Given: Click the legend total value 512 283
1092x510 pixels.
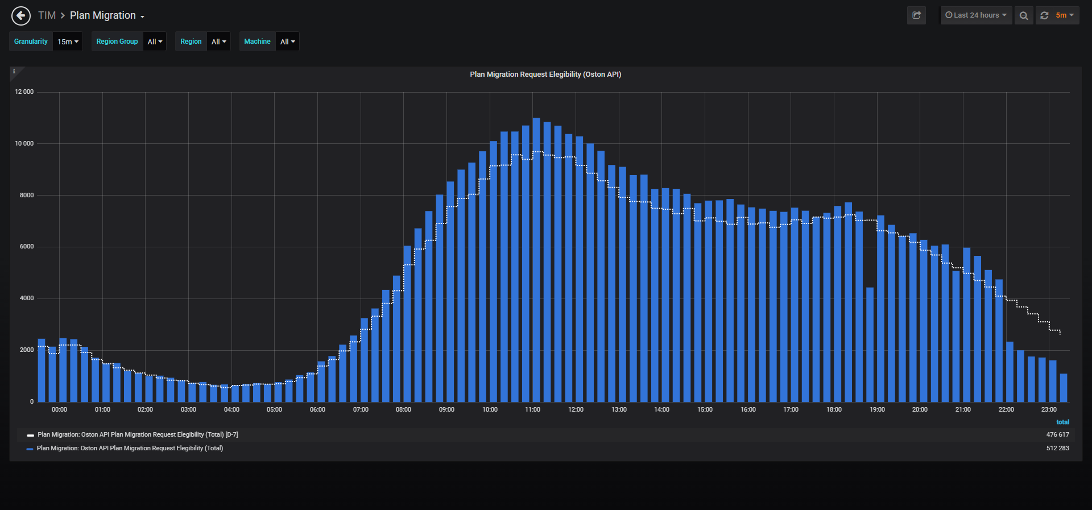Looking at the screenshot, I should point(1058,449).
